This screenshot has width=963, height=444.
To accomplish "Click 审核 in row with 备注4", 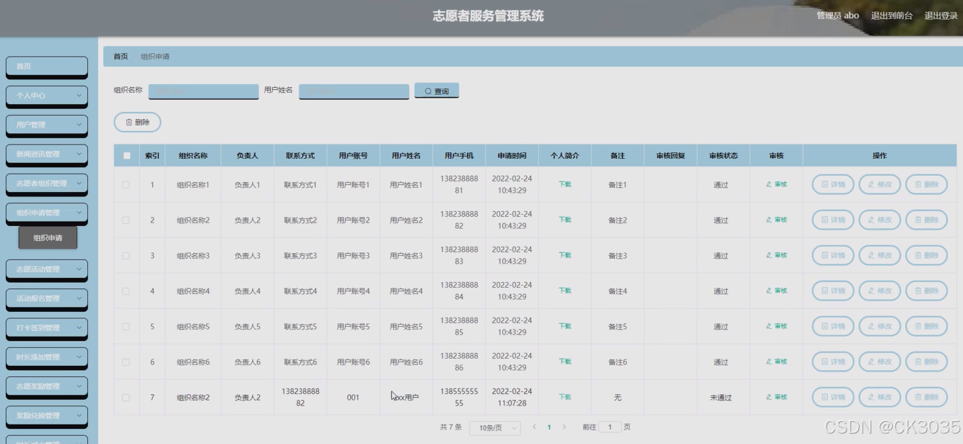I will (x=776, y=291).
